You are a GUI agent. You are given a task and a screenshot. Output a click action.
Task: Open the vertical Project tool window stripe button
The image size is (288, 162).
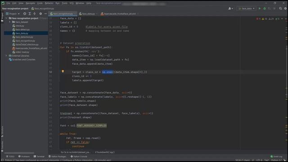click(2, 18)
